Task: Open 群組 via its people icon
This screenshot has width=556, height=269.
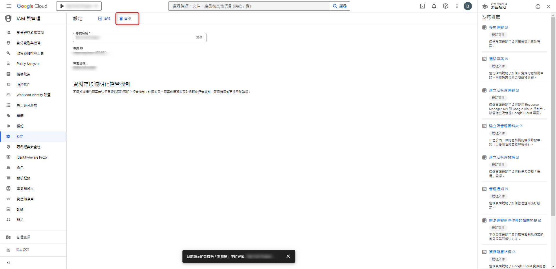Action: (x=8, y=220)
